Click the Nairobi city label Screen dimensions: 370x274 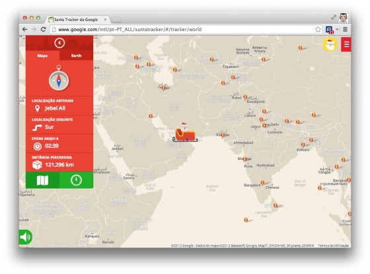point(108,242)
